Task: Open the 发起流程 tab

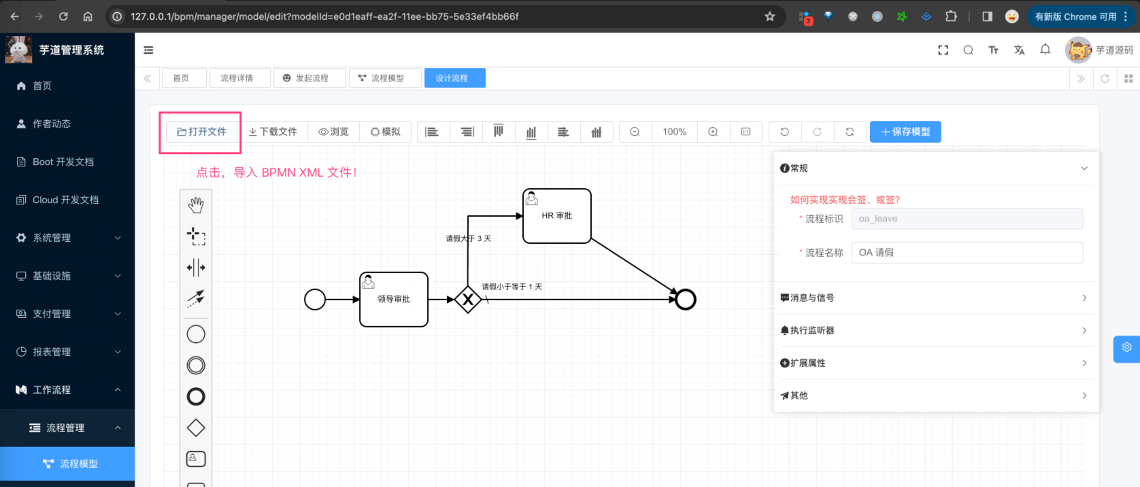Action: [x=311, y=78]
